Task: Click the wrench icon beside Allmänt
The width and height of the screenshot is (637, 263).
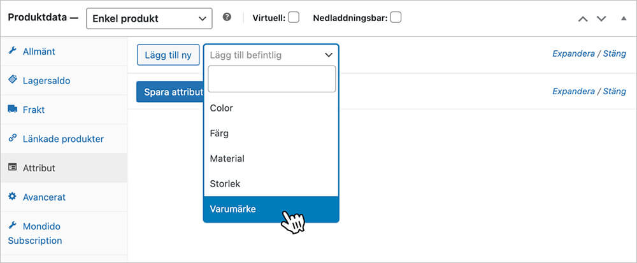Action: pyautogui.click(x=12, y=51)
